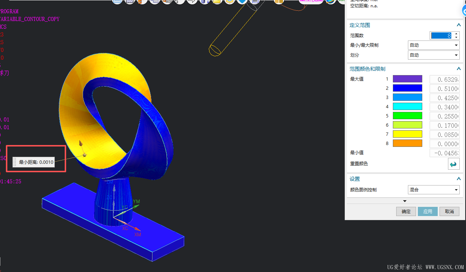Click the range 1 value field 0.6329
466x272 pixels.
[444, 80]
